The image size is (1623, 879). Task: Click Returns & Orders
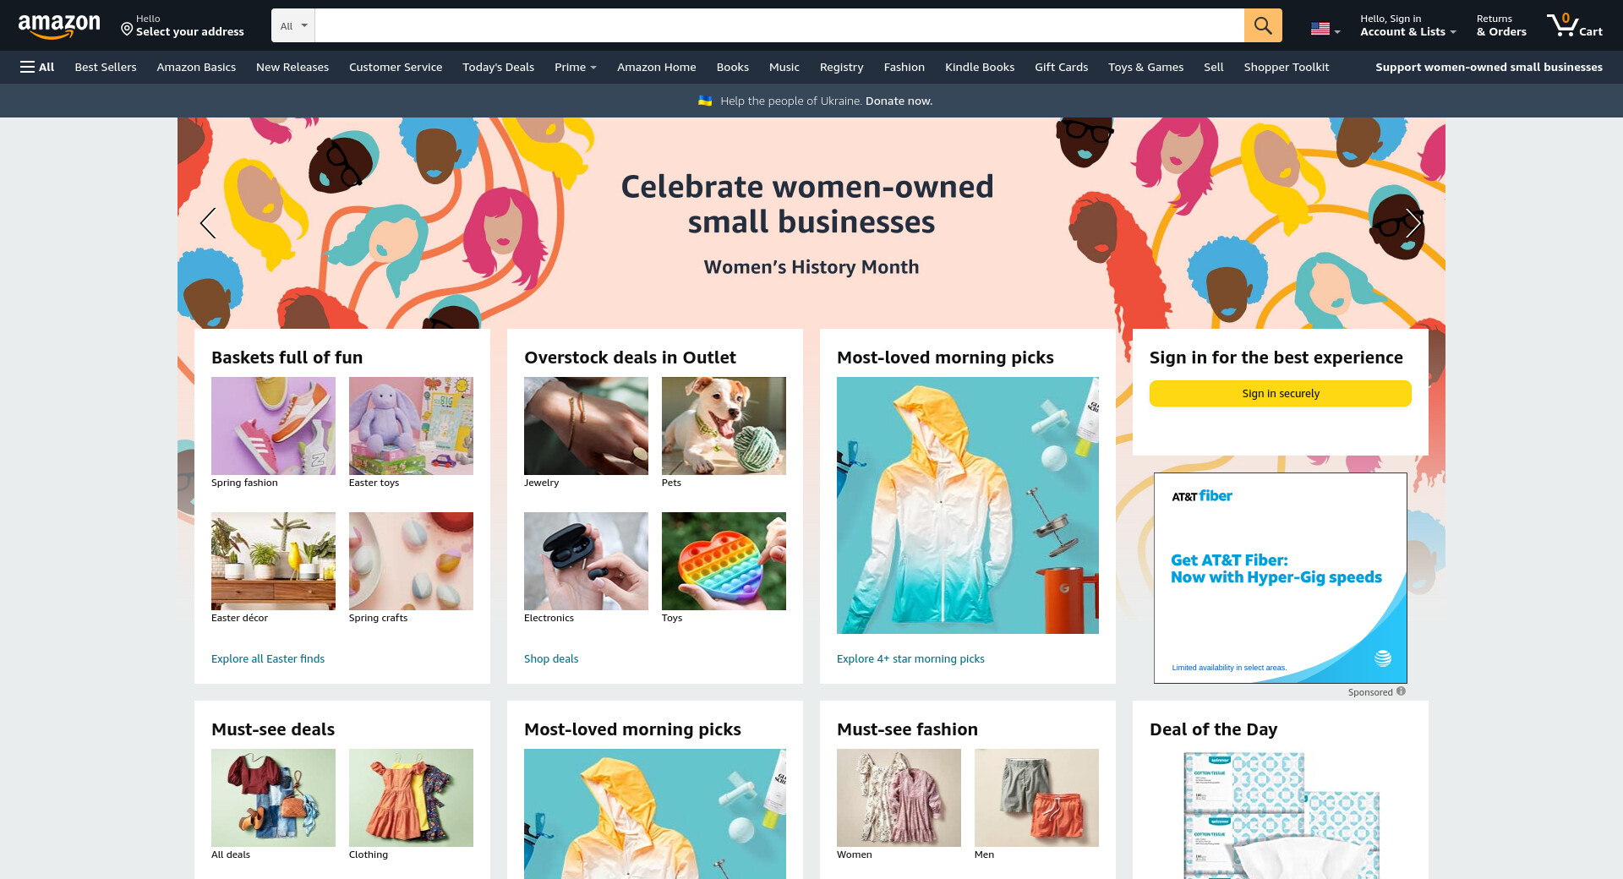click(1501, 25)
